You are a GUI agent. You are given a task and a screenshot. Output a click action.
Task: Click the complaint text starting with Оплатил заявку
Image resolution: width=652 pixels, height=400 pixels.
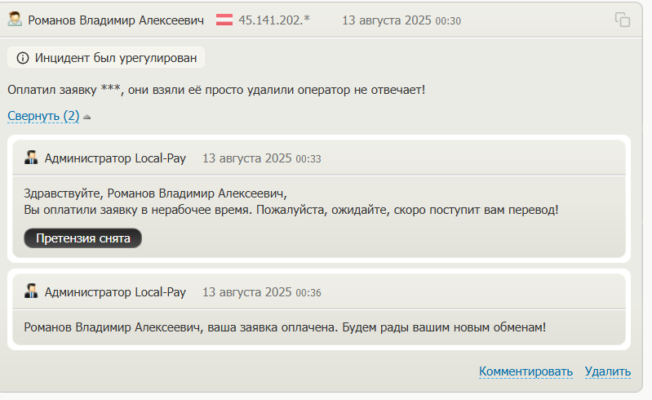tap(216, 89)
